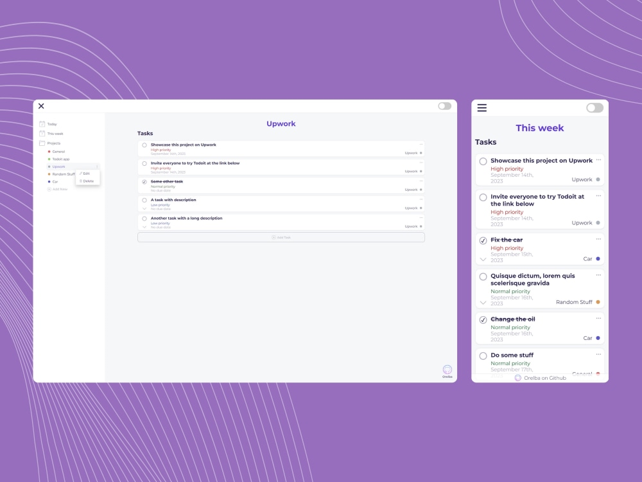The height and width of the screenshot is (482, 642).
Task: Open the This week view from sidebar
Action: (55, 134)
